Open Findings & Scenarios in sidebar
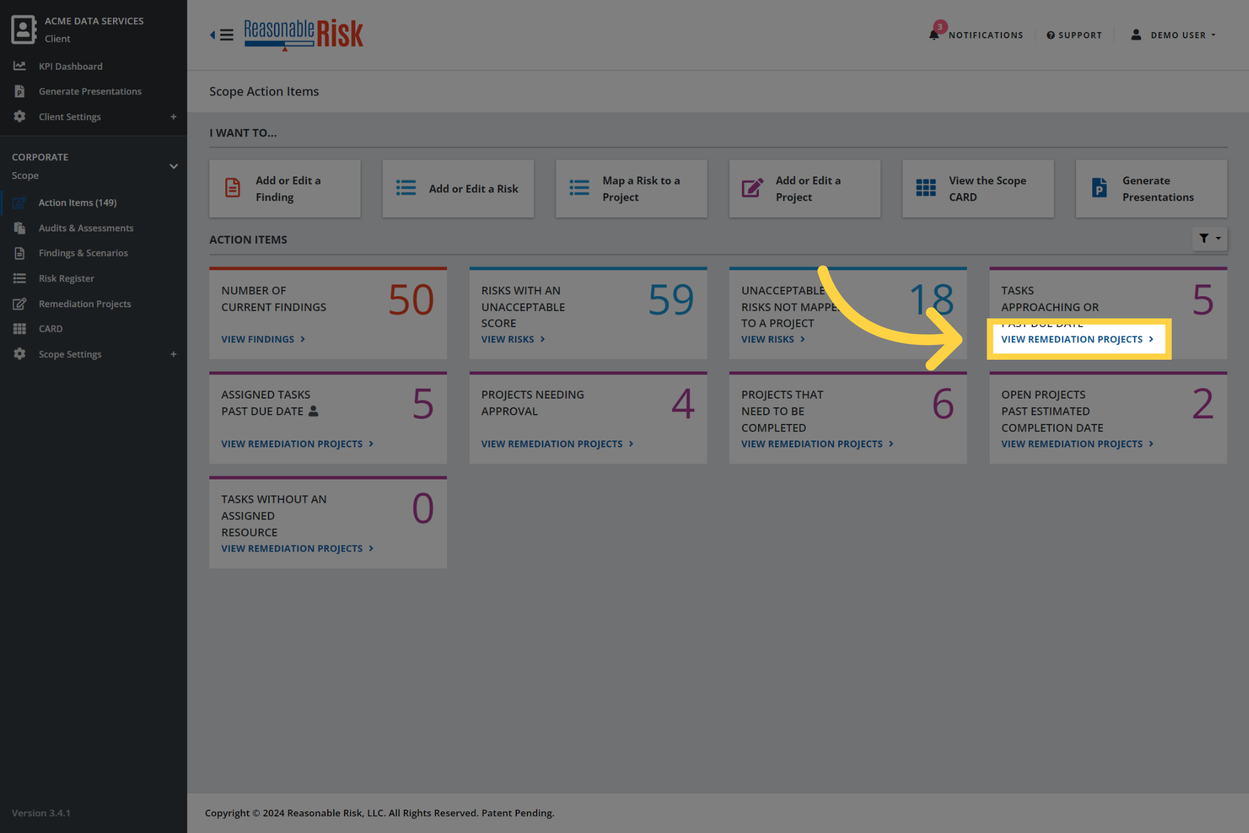Viewport: 1249px width, 833px height. [83, 253]
